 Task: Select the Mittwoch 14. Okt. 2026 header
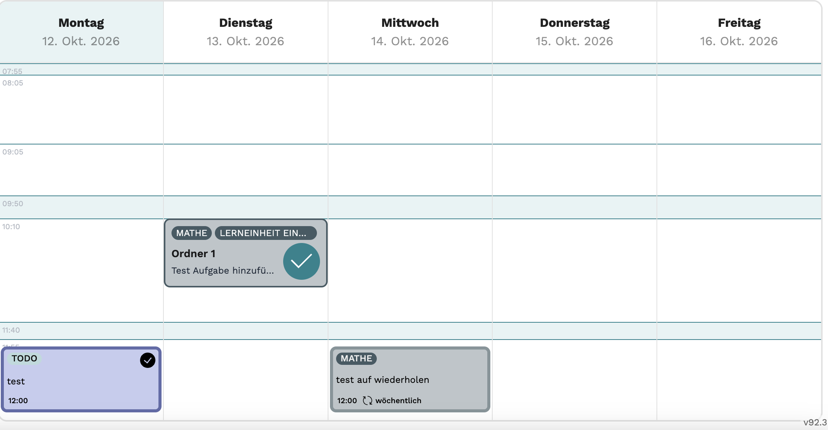click(x=410, y=32)
